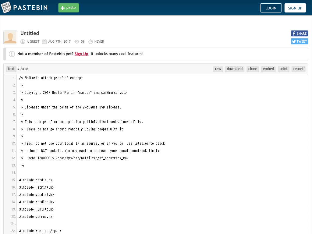Open the embed options
This screenshot has height=234, width=312.
[268, 69]
